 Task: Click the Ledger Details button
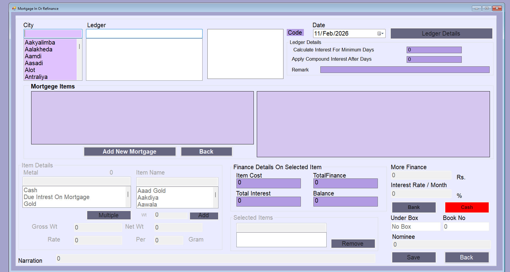pos(441,33)
